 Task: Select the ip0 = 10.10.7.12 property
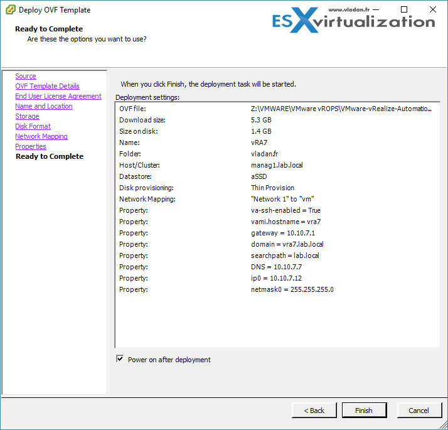[x=276, y=278]
